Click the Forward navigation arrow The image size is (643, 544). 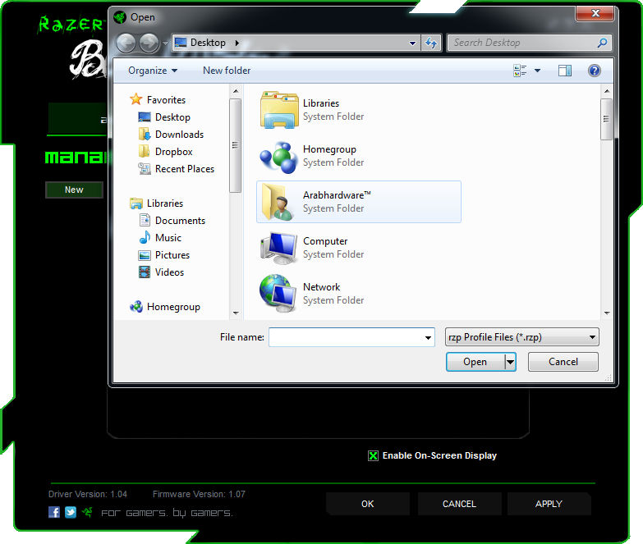[149, 43]
